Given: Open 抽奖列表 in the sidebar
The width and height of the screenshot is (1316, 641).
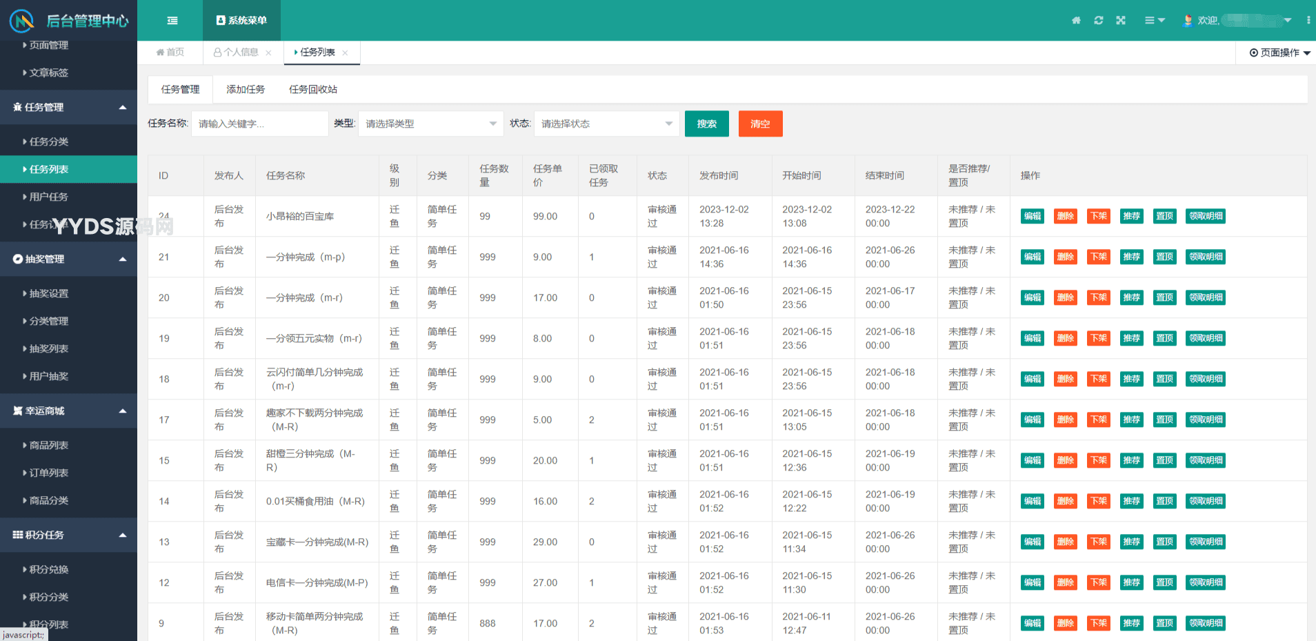Looking at the screenshot, I should point(69,348).
